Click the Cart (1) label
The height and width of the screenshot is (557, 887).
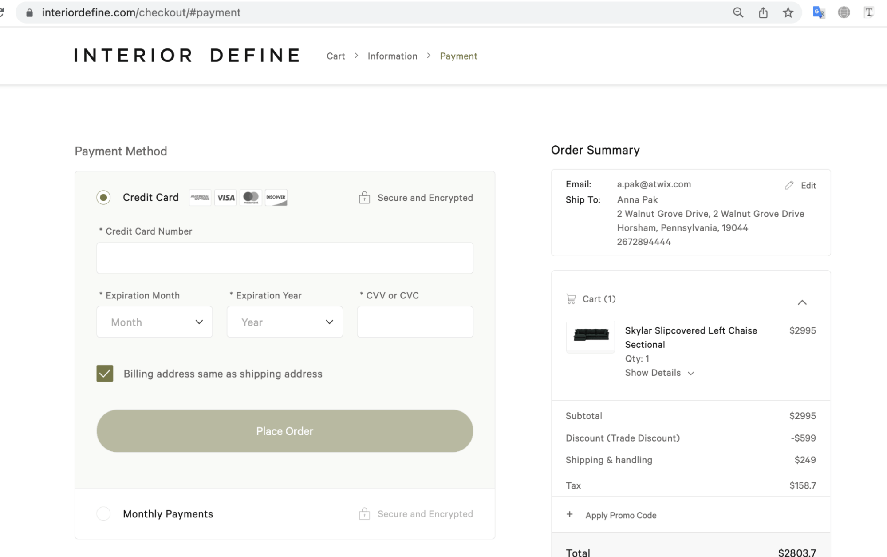click(599, 299)
